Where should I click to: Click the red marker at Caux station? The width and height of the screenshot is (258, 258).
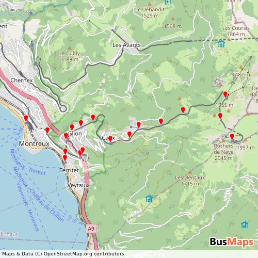tap(110, 139)
